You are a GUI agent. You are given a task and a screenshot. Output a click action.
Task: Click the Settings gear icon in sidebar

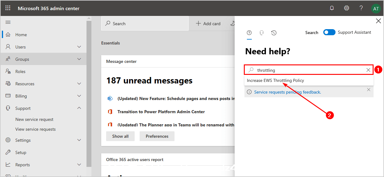(8, 140)
